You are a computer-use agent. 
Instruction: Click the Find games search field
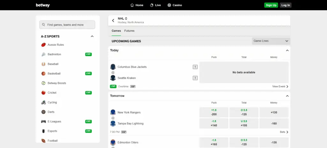pos(67,25)
